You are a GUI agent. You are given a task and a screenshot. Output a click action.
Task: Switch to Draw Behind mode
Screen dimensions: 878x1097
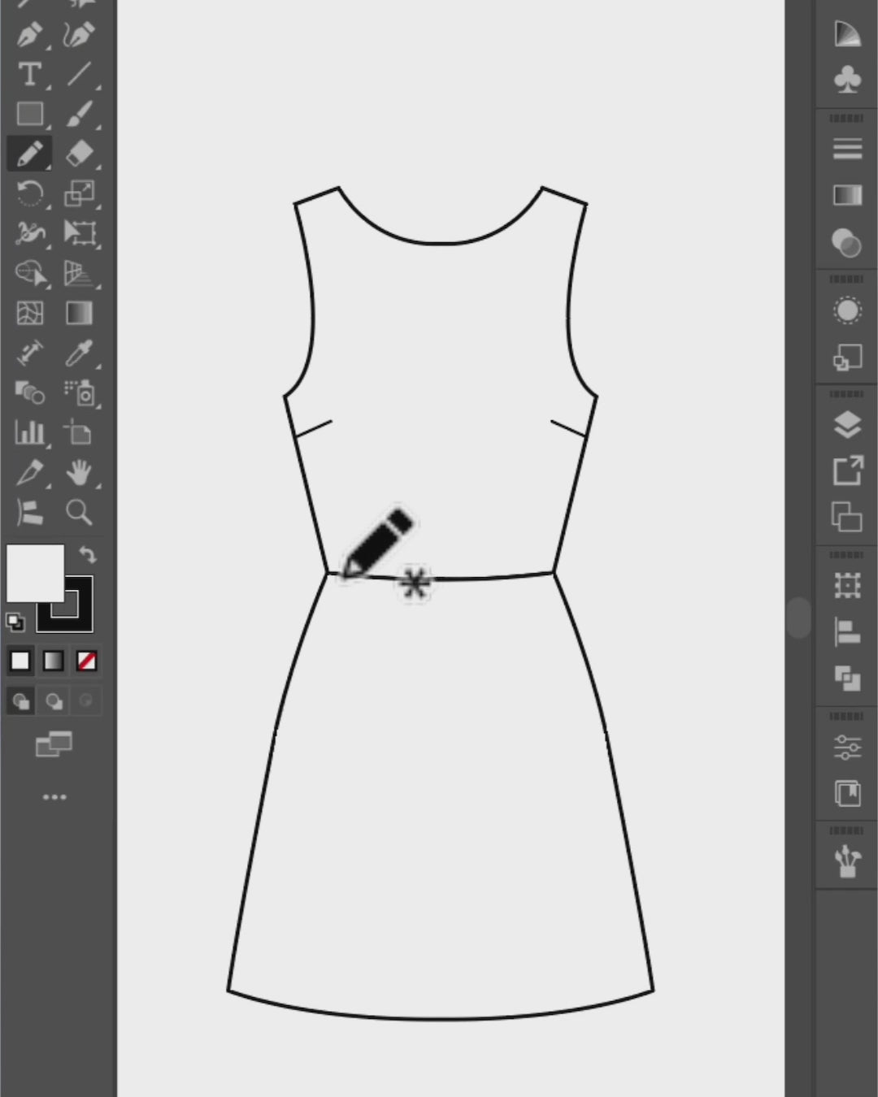pyautogui.click(x=54, y=700)
